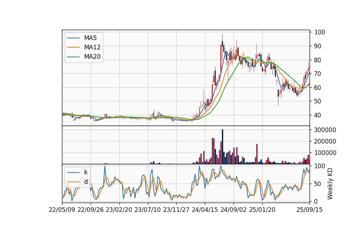Click the price axis value 60

tap(318, 88)
